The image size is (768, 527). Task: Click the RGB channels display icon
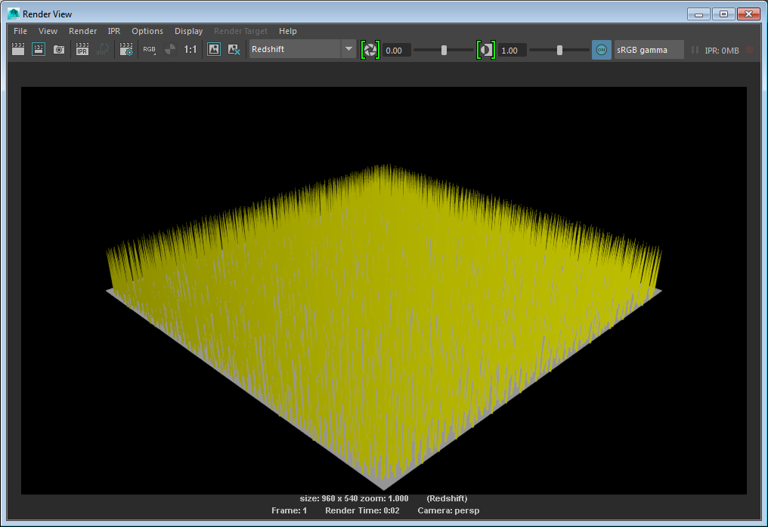[150, 50]
